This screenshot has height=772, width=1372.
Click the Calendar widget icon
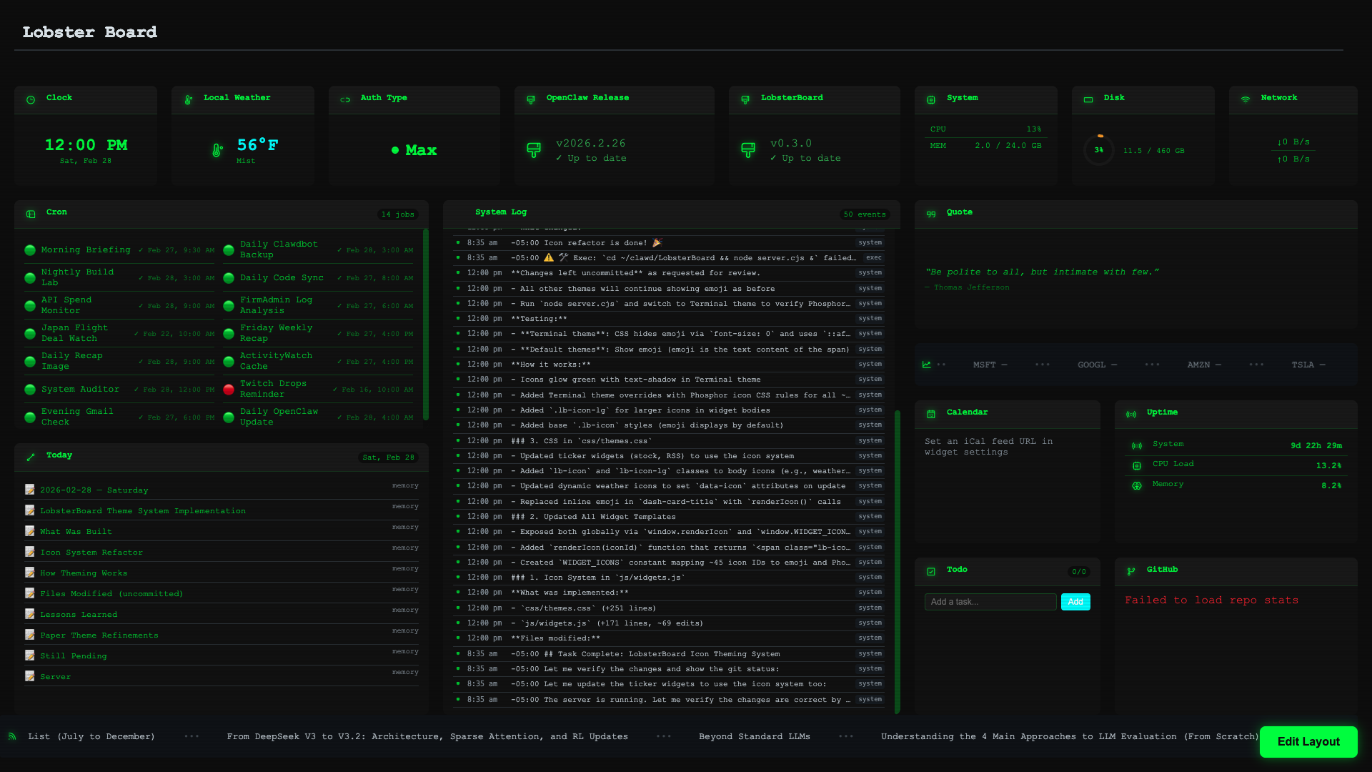[930, 414]
